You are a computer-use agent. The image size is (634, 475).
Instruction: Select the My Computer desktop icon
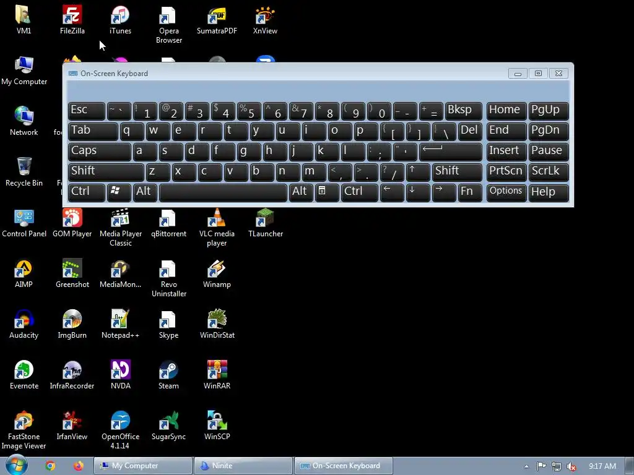tap(24, 71)
